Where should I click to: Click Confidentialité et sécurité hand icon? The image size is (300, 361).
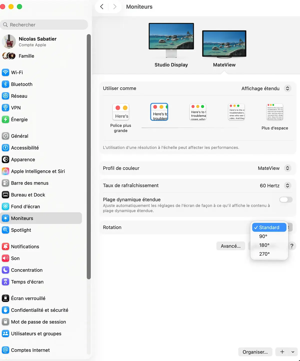pyautogui.click(x=5, y=310)
